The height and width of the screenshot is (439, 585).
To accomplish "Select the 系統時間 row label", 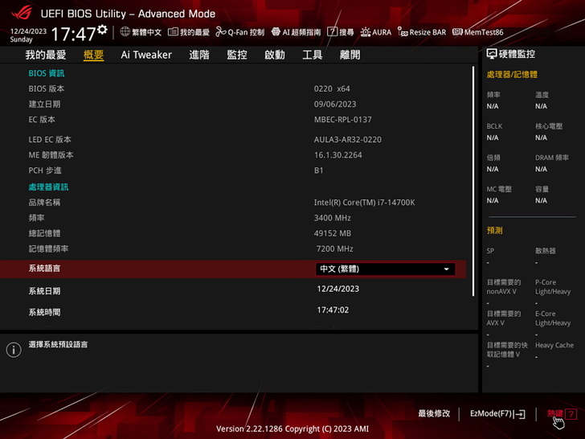I will pyautogui.click(x=44, y=313).
